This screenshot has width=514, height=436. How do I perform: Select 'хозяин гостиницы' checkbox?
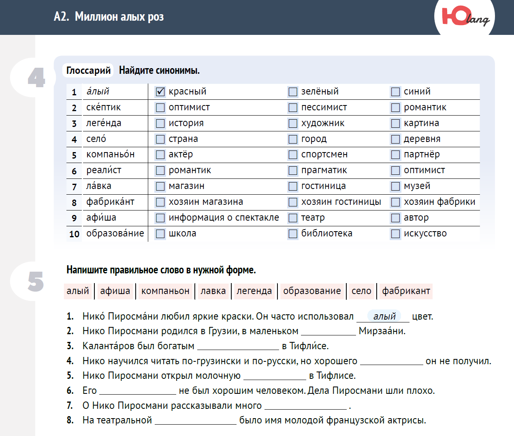(x=293, y=202)
